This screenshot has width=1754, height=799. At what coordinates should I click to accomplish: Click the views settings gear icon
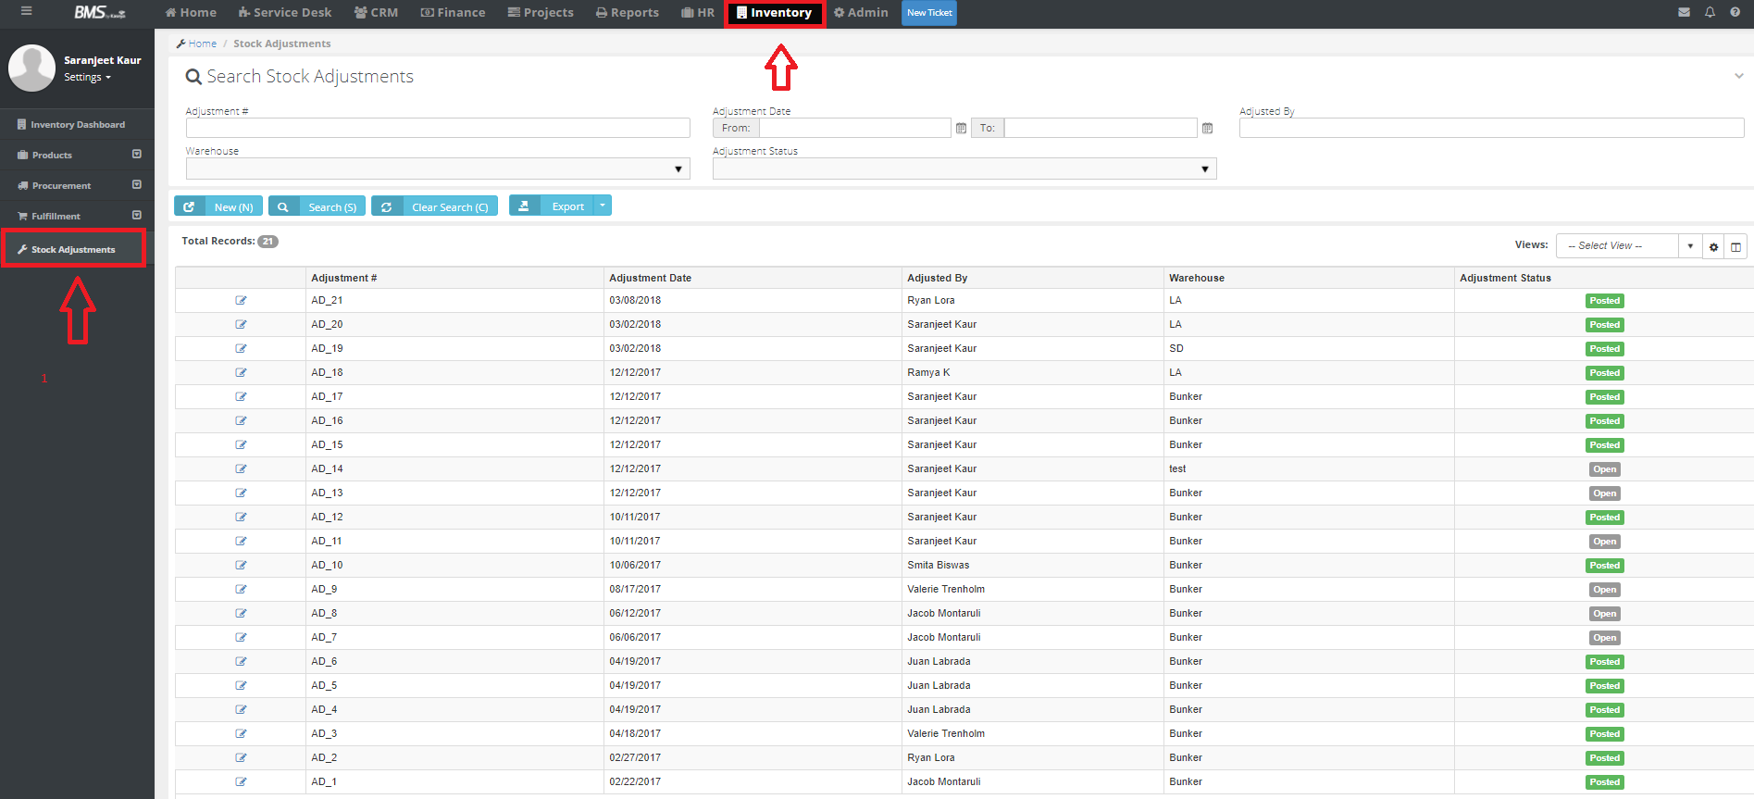coord(1713,246)
